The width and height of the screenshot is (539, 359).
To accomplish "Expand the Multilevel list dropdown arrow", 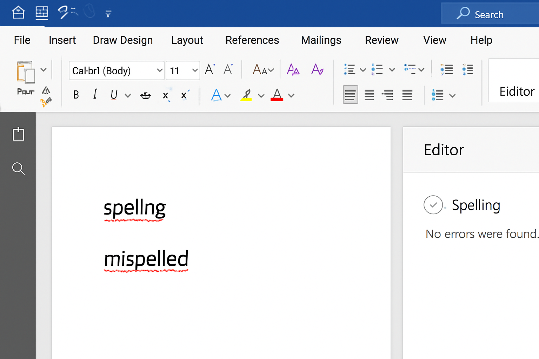I will [x=421, y=70].
